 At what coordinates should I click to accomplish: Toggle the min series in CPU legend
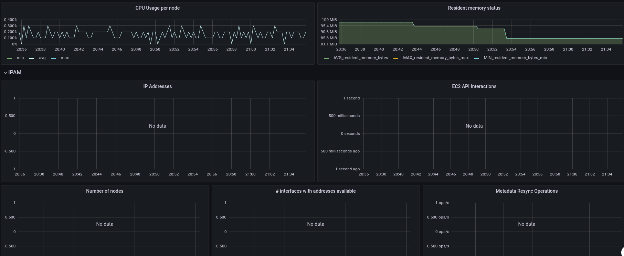click(x=20, y=58)
